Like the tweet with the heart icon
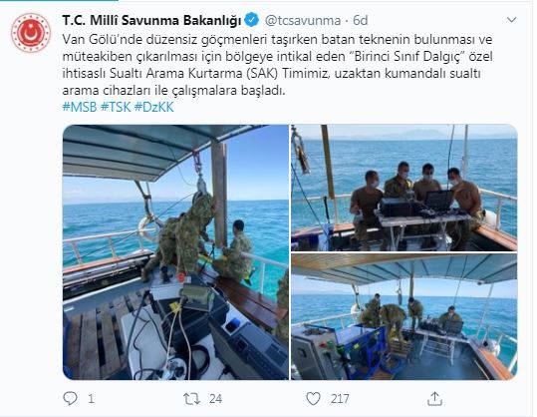 tap(313, 398)
